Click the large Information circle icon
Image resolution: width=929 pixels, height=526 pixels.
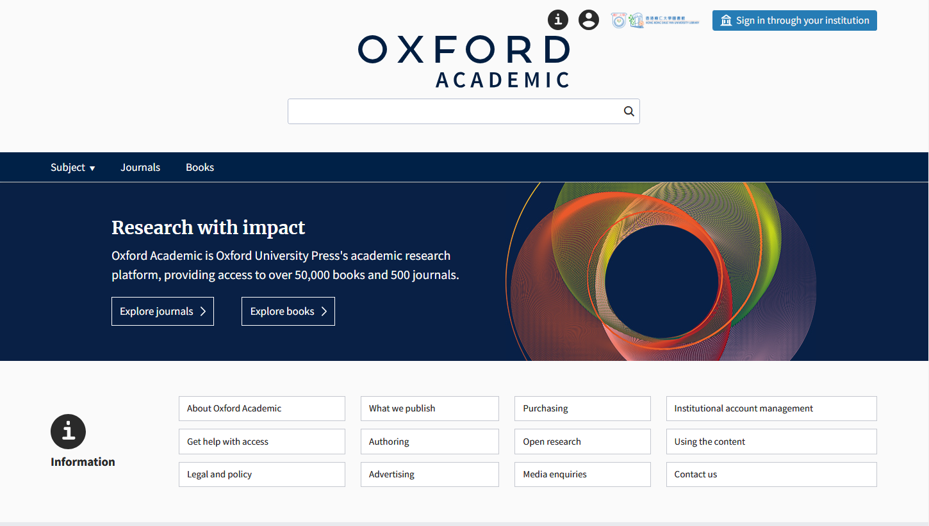tap(68, 431)
